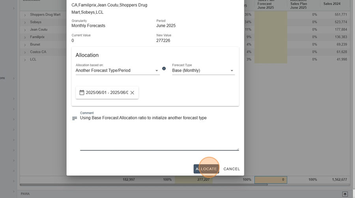
Task: Click the total sales value 1,562,677
Action: click(339, 179)
